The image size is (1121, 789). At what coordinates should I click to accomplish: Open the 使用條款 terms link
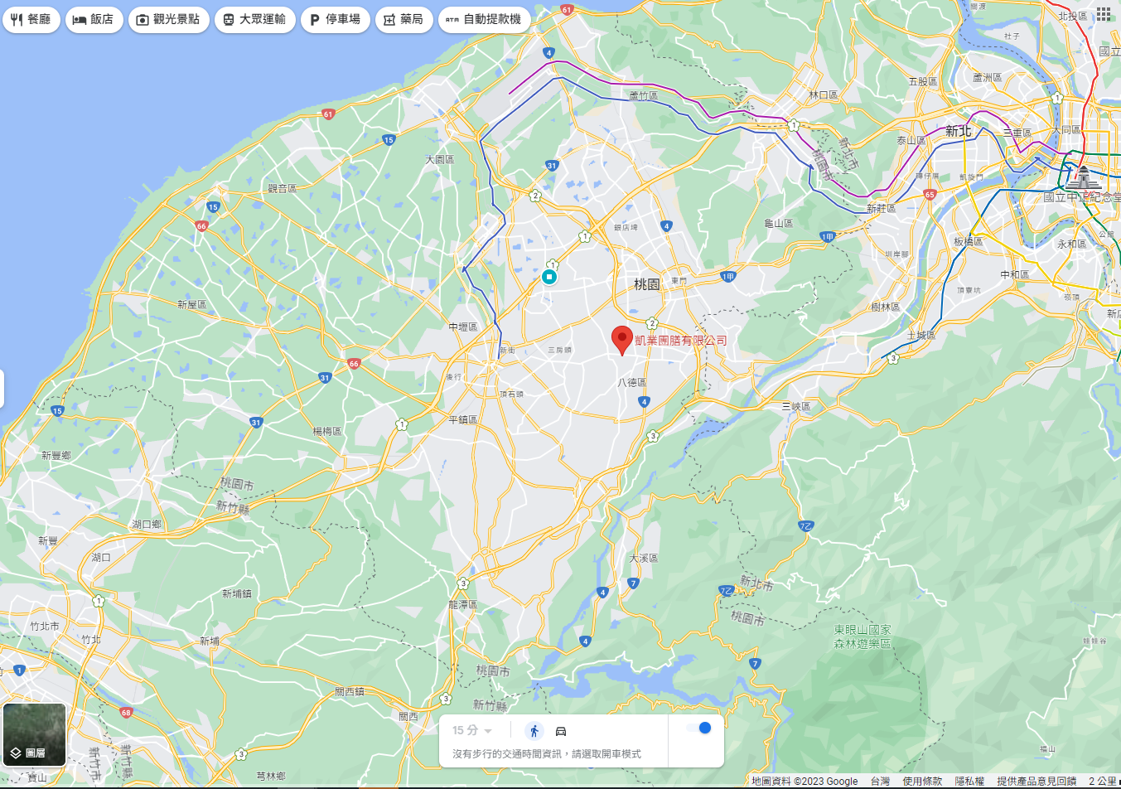click(922, 781)
